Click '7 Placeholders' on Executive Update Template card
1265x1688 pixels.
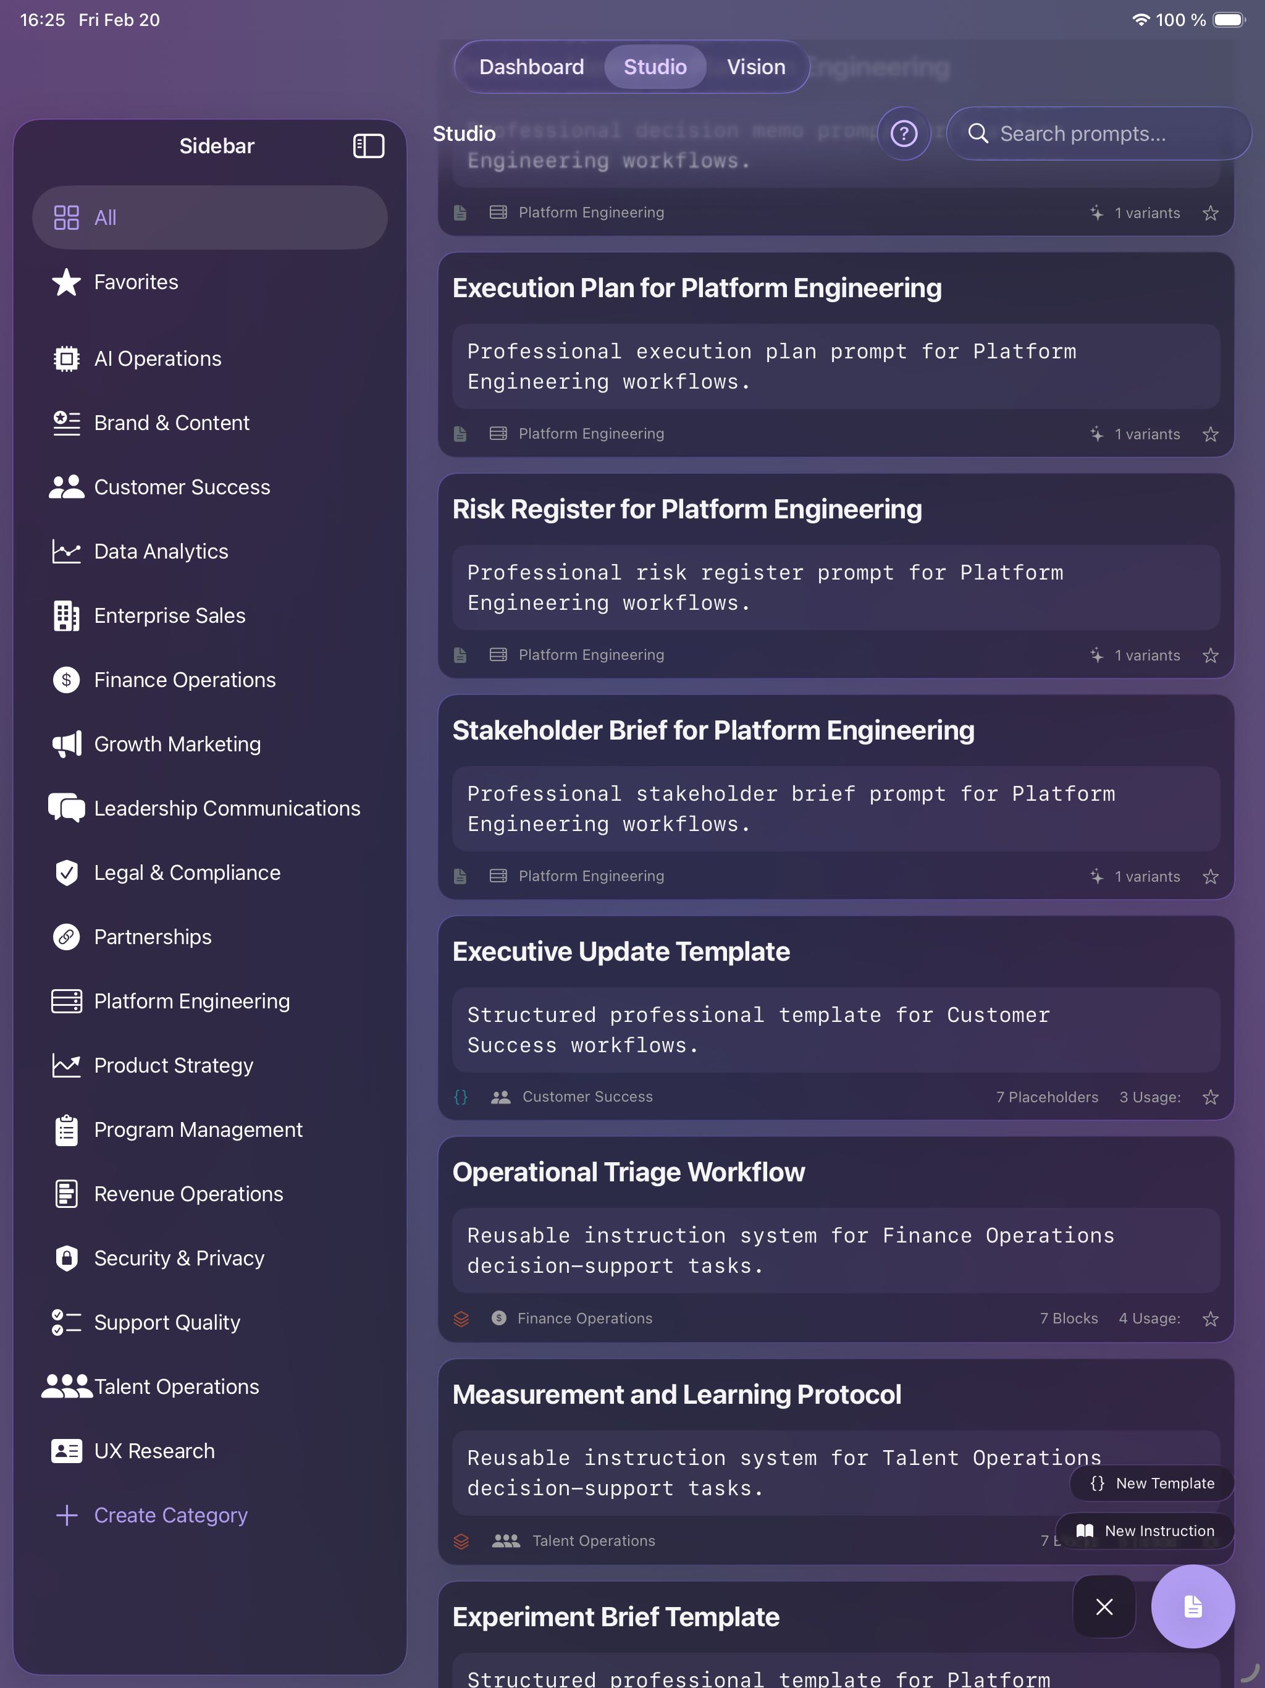click(x=1047, y=1097)
